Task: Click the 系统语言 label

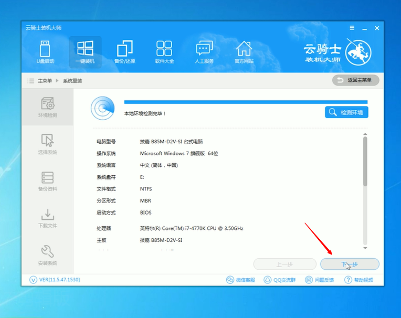Action: coord(106,165)
